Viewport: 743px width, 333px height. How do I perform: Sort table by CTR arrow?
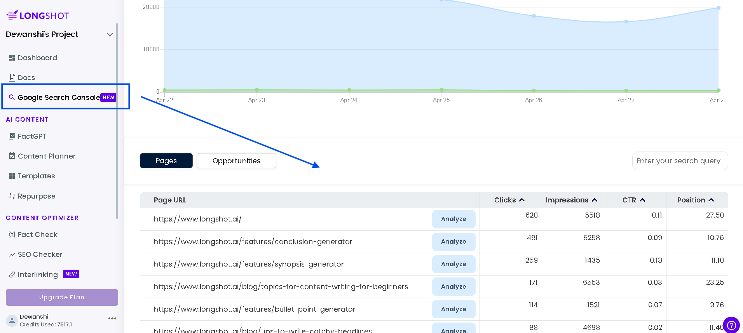(642, 200)
